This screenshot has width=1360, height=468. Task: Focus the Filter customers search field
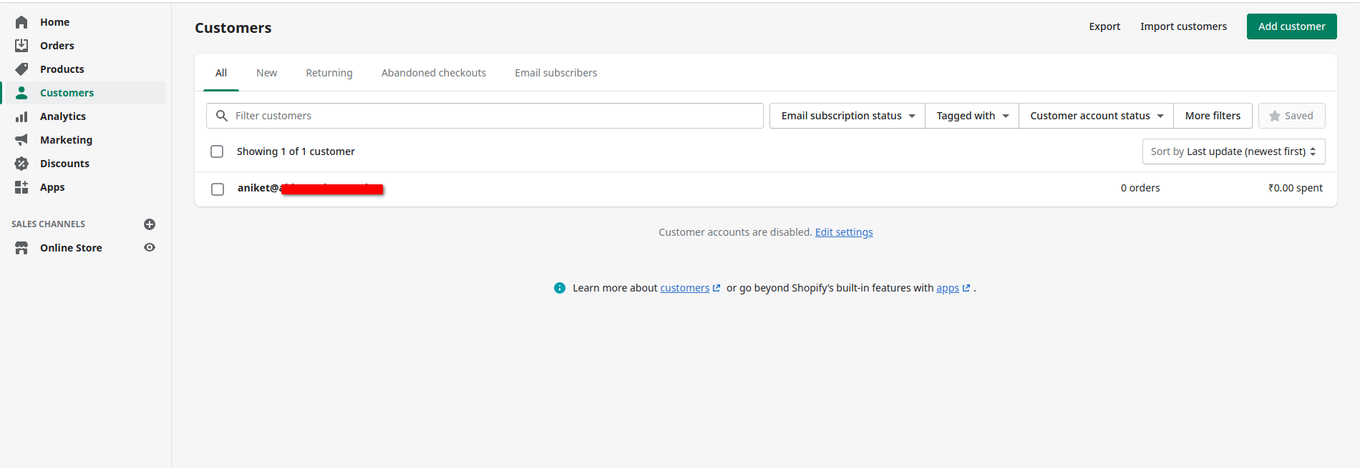(485, 116)
